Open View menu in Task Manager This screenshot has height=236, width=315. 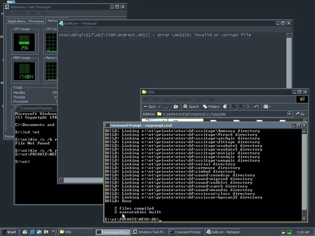pos(33,13)
